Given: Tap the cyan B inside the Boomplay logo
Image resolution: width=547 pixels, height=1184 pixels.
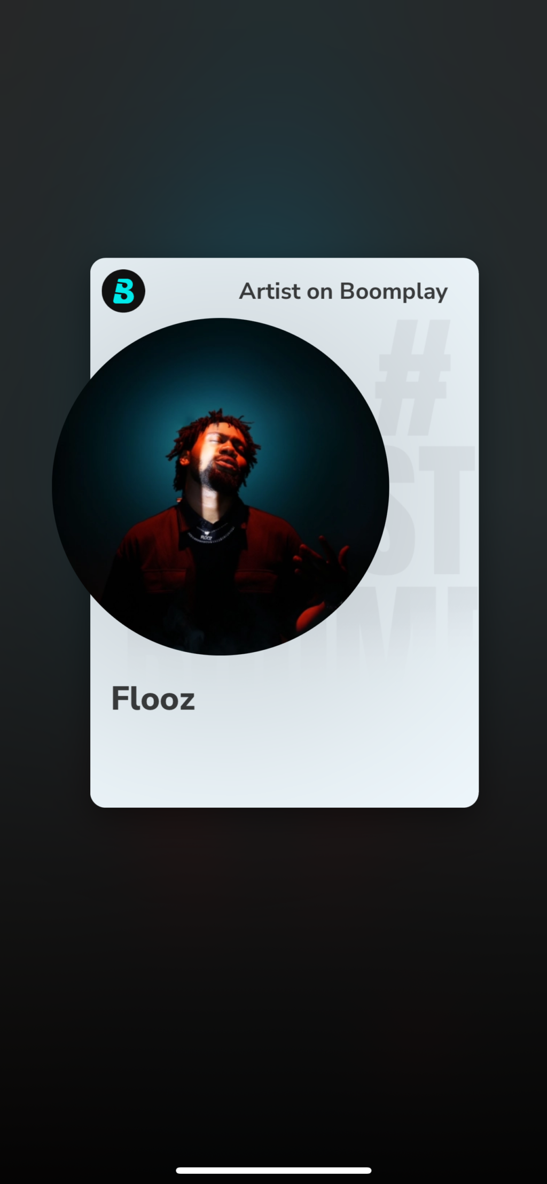Looking at the screenshot, I should pyautogui.click(x=123, y=291).
